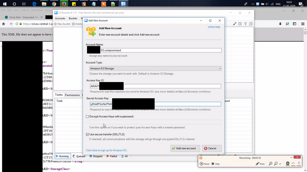Switch to Firefox in the taskbar
The image size is (307, 172).
[64, 4]
